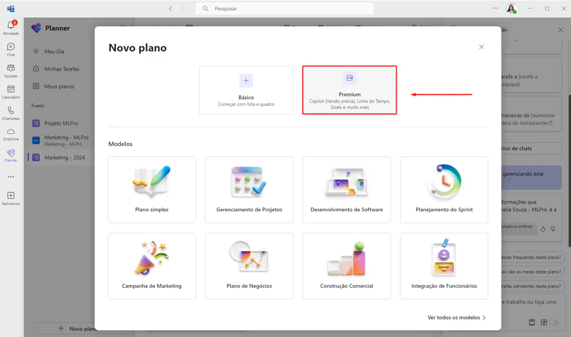Viewport: 571px width, 337px height.
Task: Choose the Construção Comercial template
Action: 347,266
